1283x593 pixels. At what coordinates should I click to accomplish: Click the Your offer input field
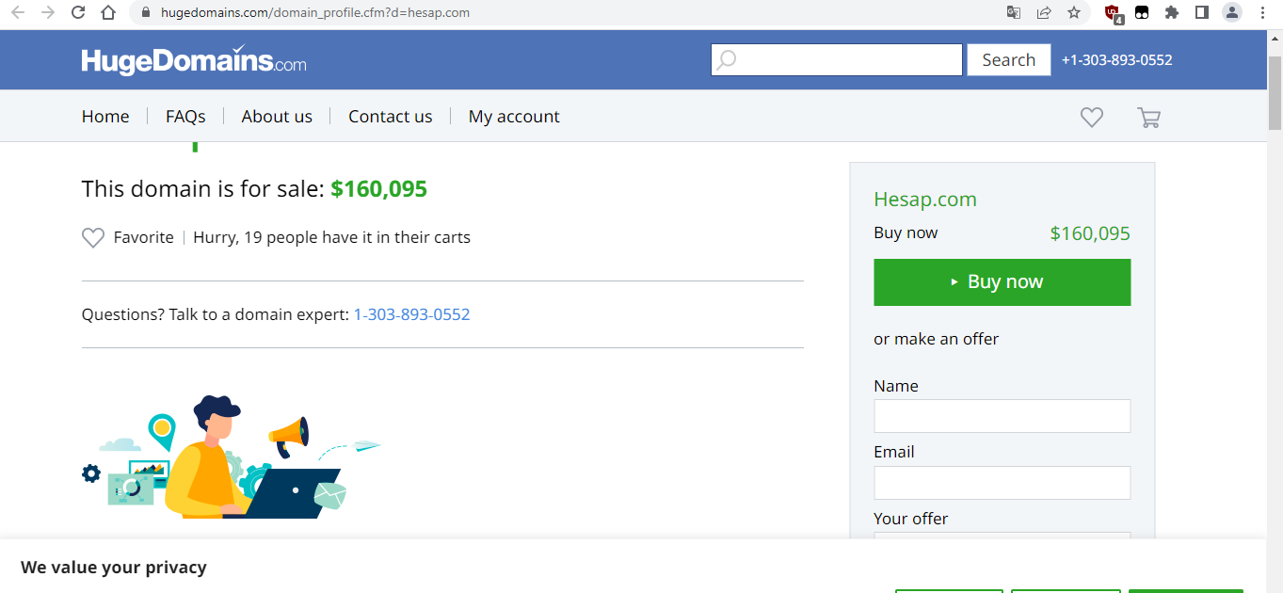[x=1002, y=537]
